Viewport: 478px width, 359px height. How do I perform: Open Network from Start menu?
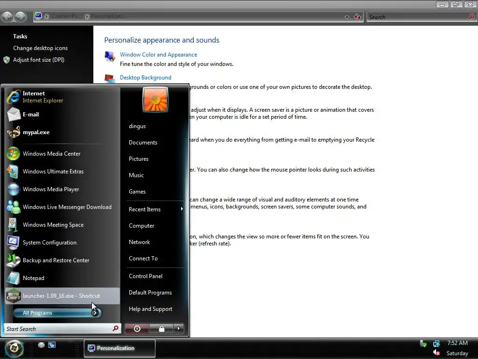click(x=139, y=242)
